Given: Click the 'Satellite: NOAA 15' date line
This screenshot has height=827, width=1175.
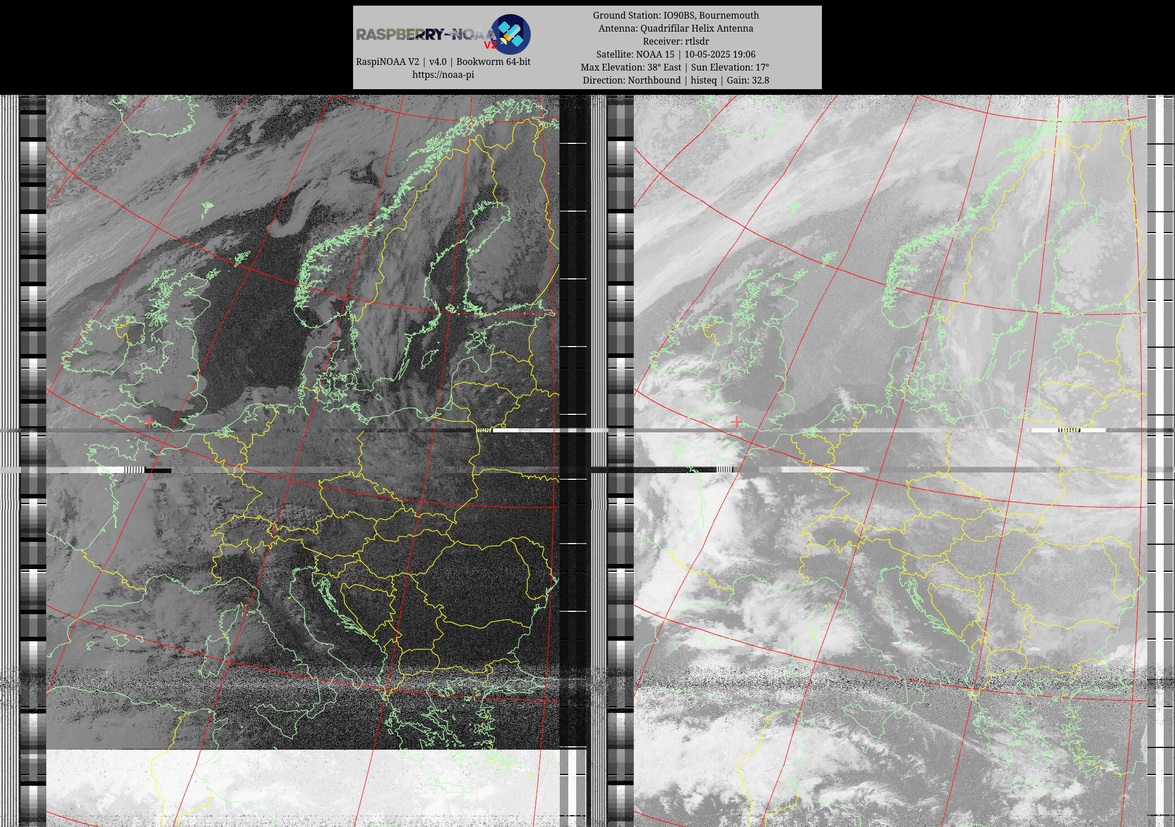Looking at the screenshot, I should [676, 54].
